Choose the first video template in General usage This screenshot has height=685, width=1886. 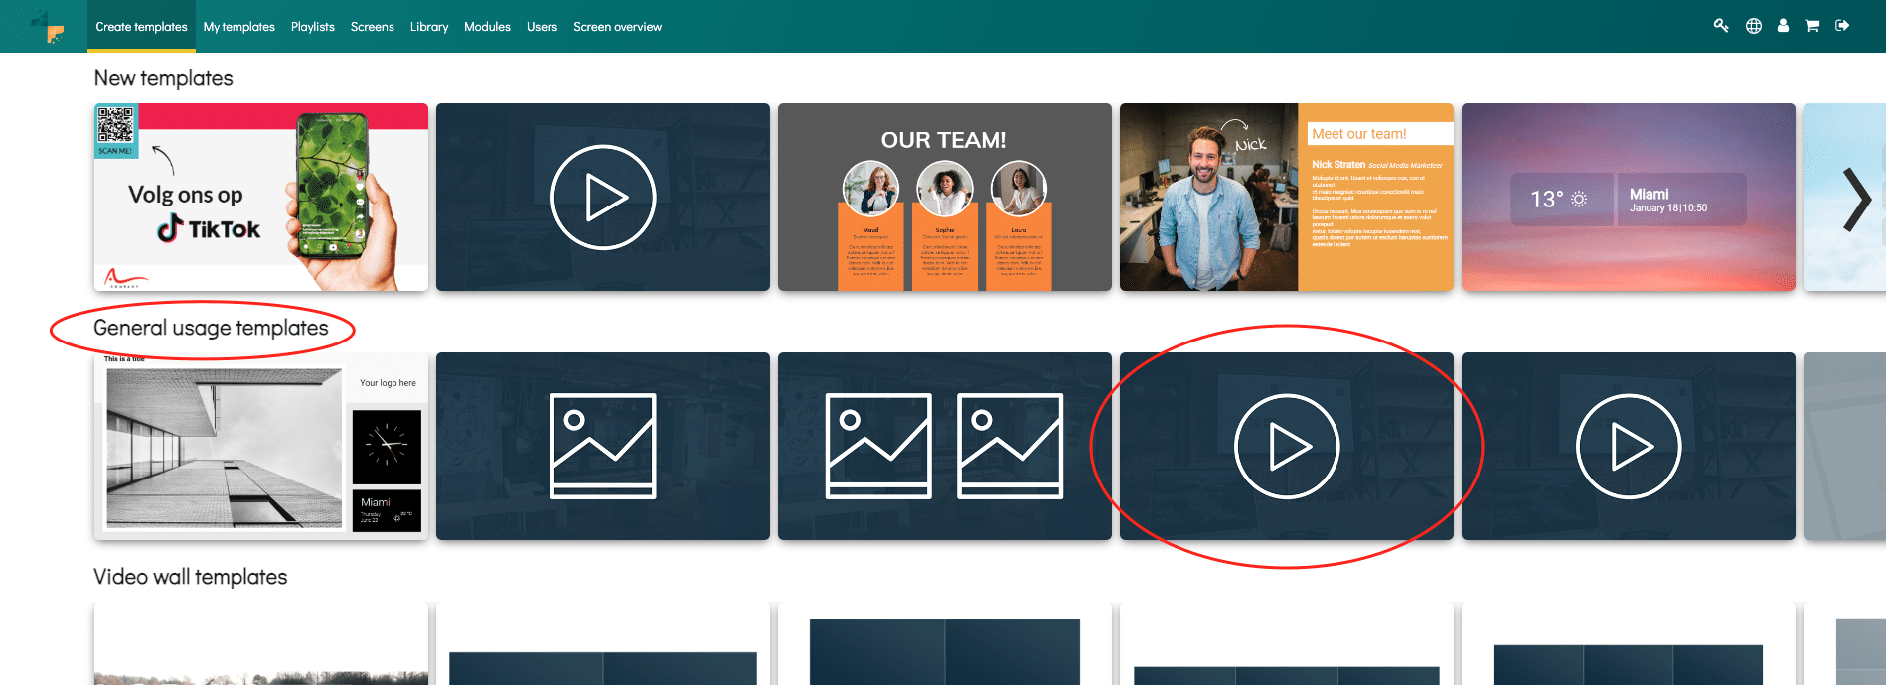(x=1287, y=447)
